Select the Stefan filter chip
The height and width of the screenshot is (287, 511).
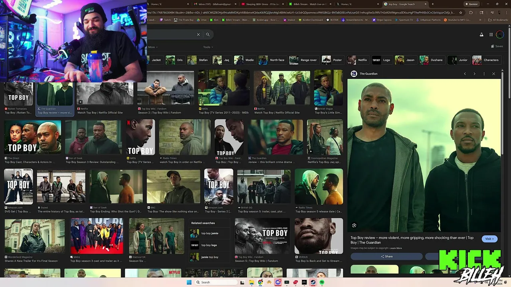[x=198, y=60]
